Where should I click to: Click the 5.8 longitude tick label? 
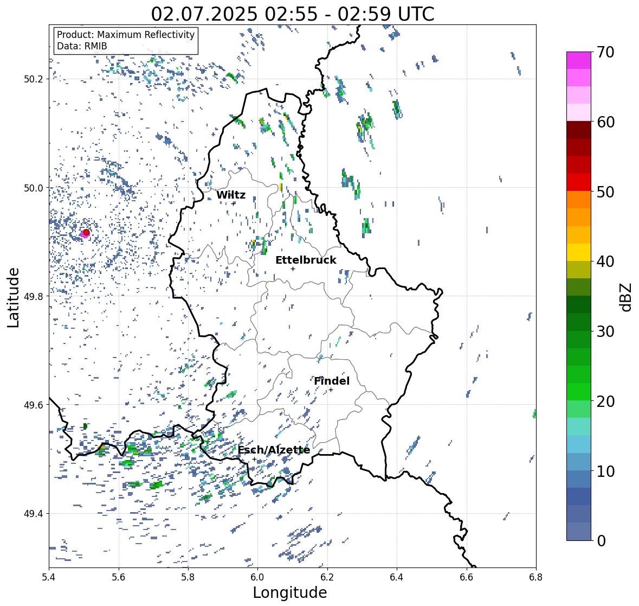(188, 577)
